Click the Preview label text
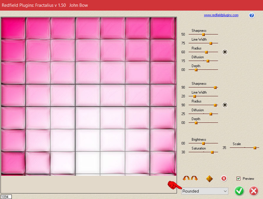The height and width of the screenshot is (199, 263). [x=248, y=179]
